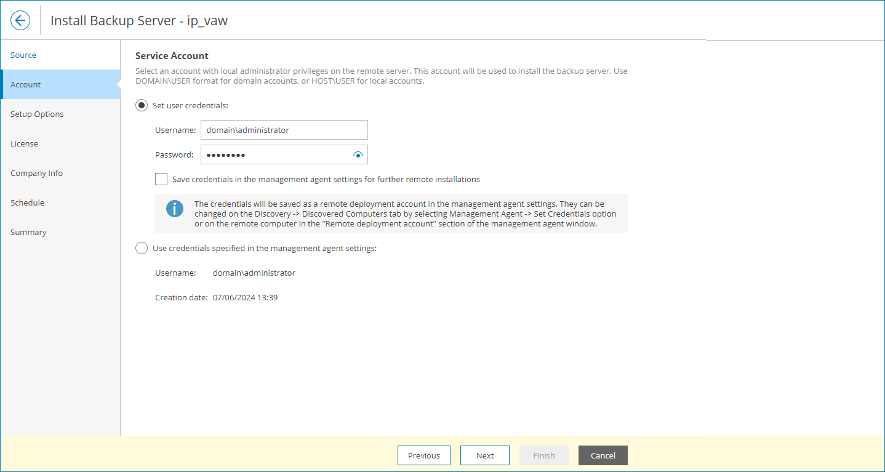Switch to the License step

coord(24,143)
